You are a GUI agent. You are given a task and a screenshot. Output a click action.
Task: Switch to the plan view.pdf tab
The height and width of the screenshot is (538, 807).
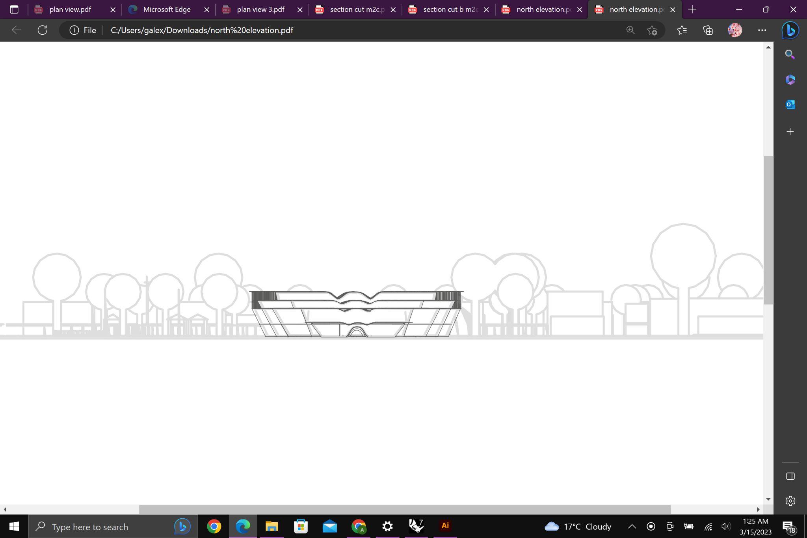pos(70,9)
